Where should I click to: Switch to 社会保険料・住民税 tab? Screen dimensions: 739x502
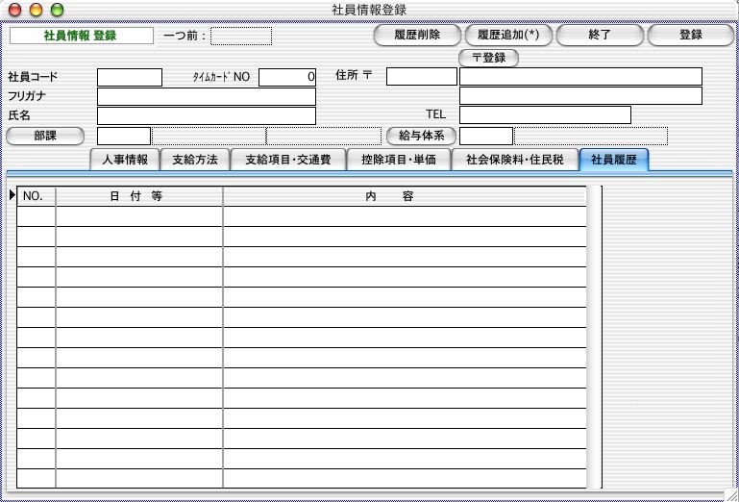[x=514, y=160]
